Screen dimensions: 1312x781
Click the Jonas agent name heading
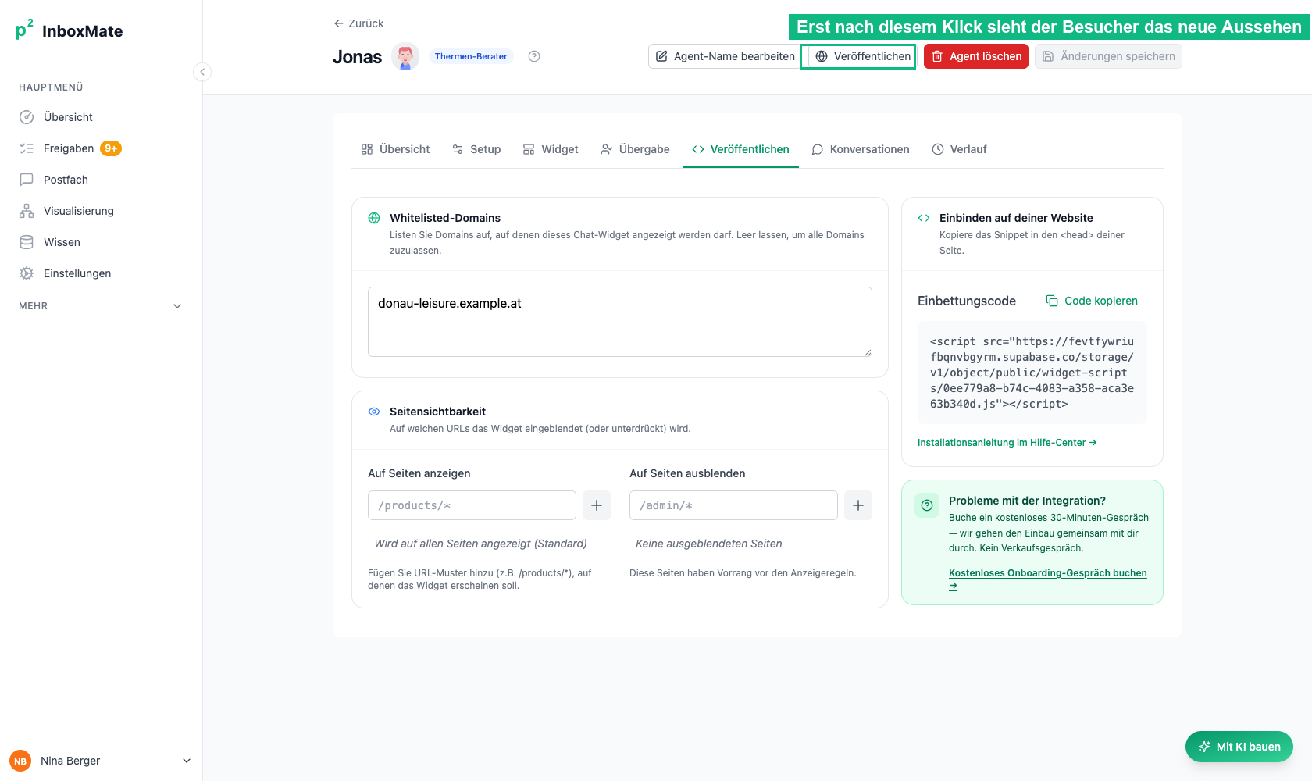358,56
